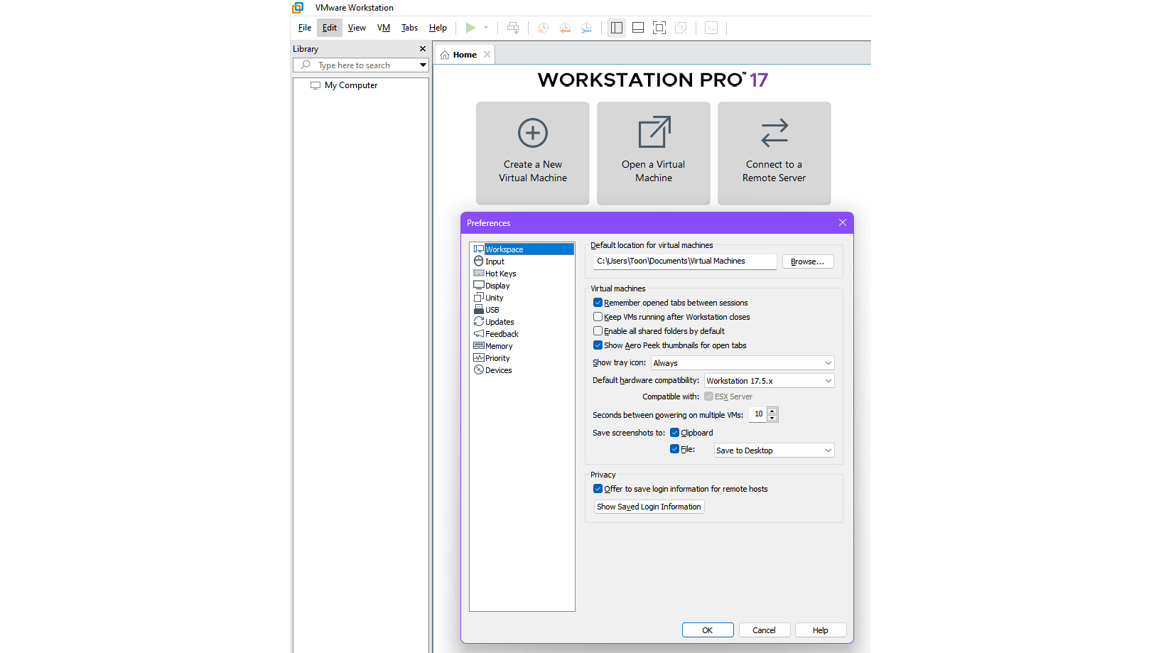The image size is (1161, 653).
Task: Expand the power options arrow beside play
Action: pyautogui.click(x=486, y=28)
